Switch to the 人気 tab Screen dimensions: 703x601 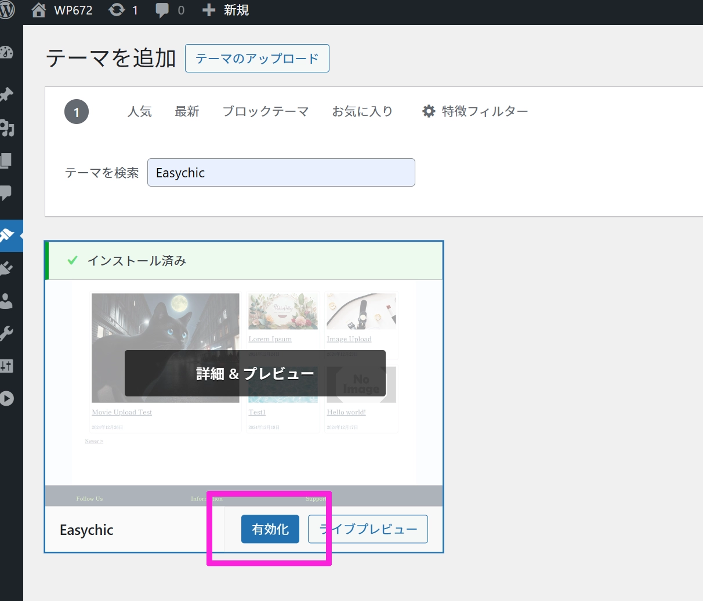pyautogui.click(x=140, y=111)
